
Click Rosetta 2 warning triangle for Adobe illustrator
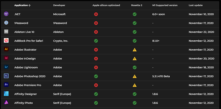(x=135, y=50)
